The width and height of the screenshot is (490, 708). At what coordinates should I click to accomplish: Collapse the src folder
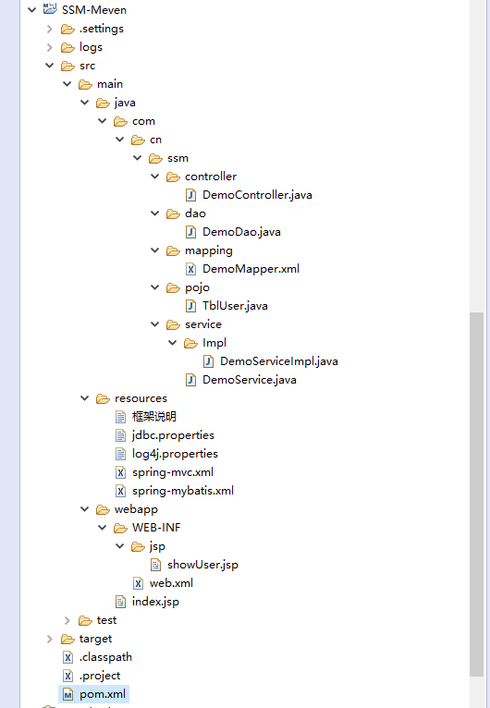50,66
